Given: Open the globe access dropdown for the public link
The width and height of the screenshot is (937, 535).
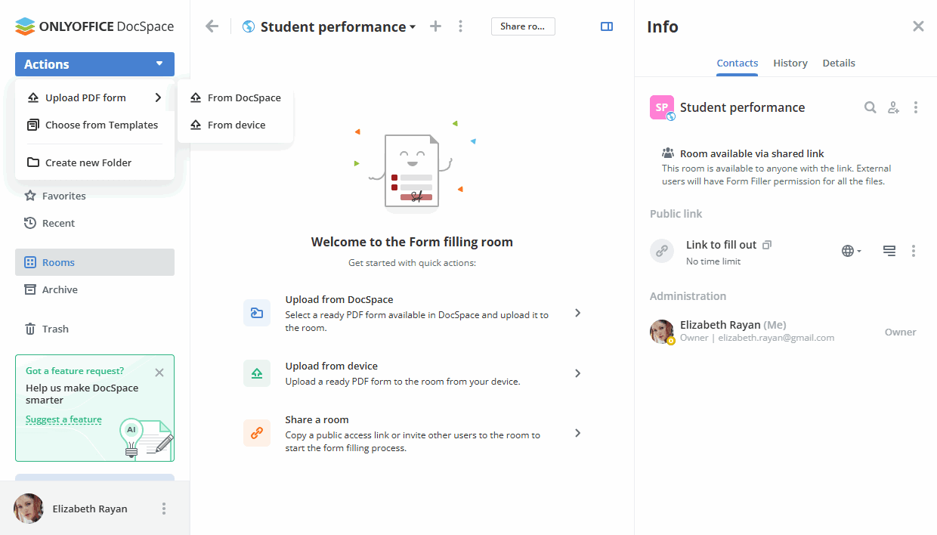Looking at the screenshot, I should tap(851, 251).
